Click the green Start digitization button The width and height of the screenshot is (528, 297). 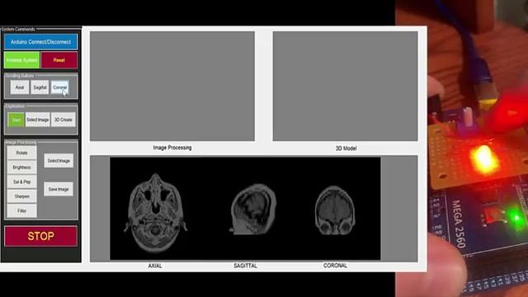click(x=16, y=120)
